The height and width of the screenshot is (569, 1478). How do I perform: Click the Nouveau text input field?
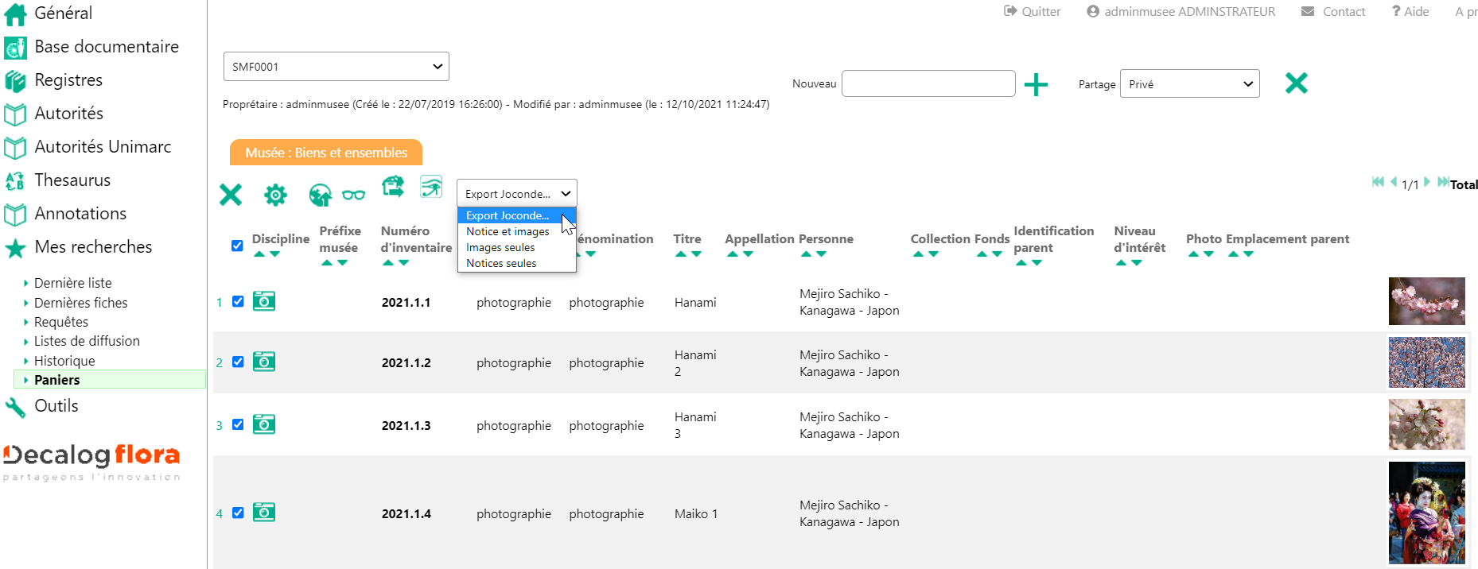coord(928,83)
